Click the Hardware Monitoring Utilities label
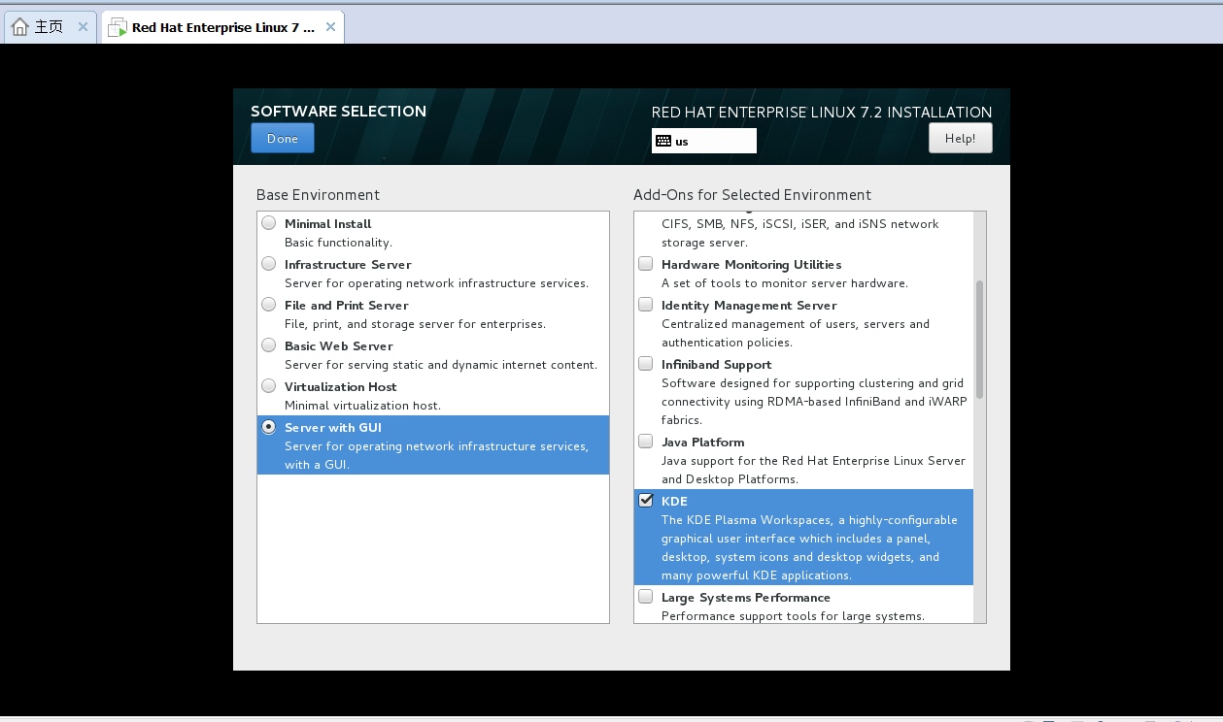1223x722 pixels. pyautogui.click(x=751, y=265)
